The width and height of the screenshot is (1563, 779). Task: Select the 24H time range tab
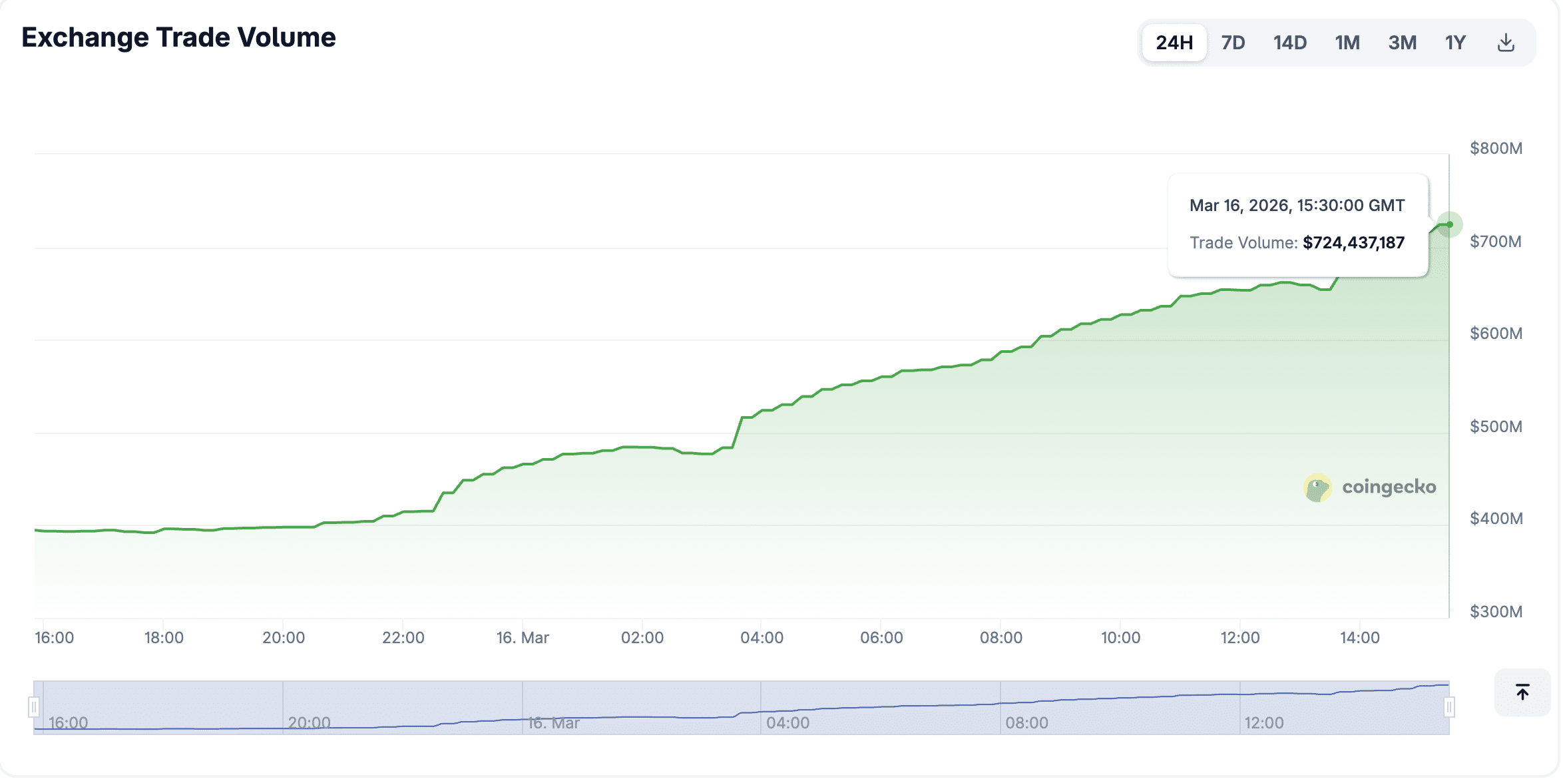point(1174,43)
